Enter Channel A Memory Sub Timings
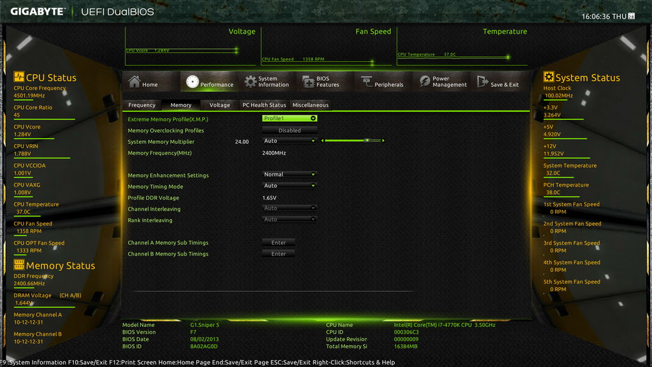This screenshot has height=367, width=652. 279,243
